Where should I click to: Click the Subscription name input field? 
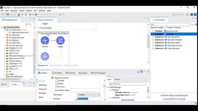pyautogui.click(x=85, y=90)
